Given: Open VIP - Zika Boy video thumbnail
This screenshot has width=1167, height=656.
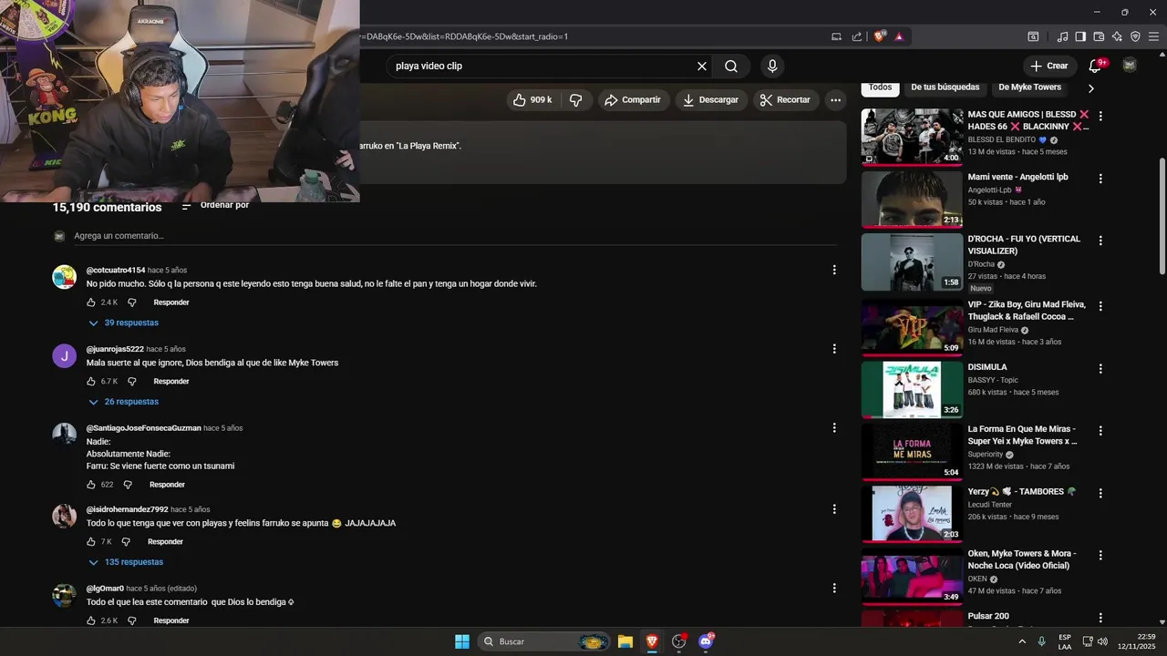Looking at the screenshot, I should 912,326.
